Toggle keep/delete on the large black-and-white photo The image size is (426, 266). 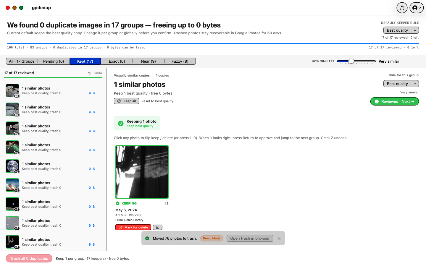coord(142,172)
